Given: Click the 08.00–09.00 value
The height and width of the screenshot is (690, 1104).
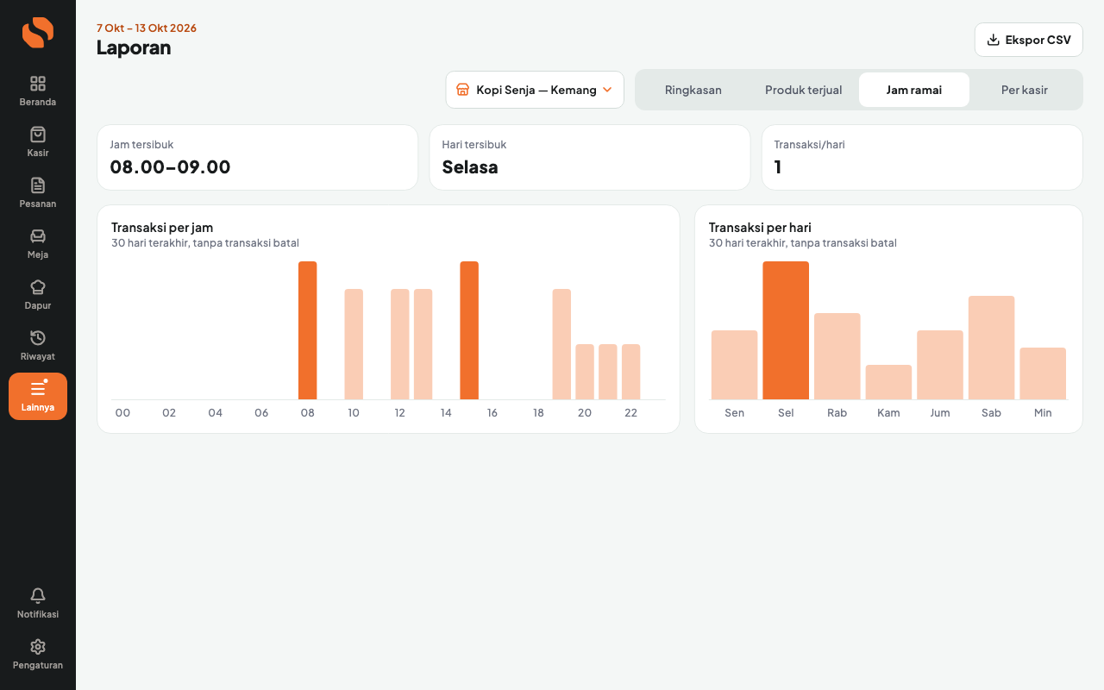Looking at the screenshot, I should (x=171, y=167).
